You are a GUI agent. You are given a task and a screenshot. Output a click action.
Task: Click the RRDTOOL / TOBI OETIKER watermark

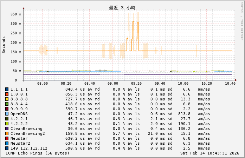241,20
